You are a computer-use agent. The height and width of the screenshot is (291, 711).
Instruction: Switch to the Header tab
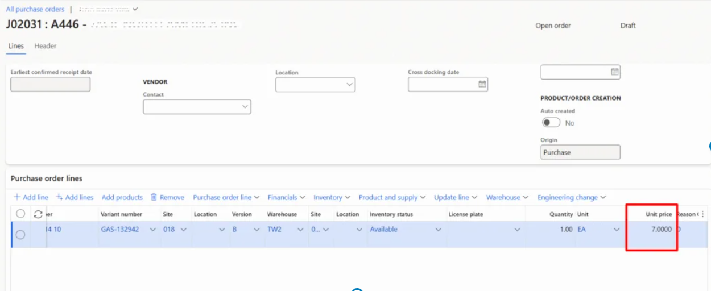click(x=46, y=46)
